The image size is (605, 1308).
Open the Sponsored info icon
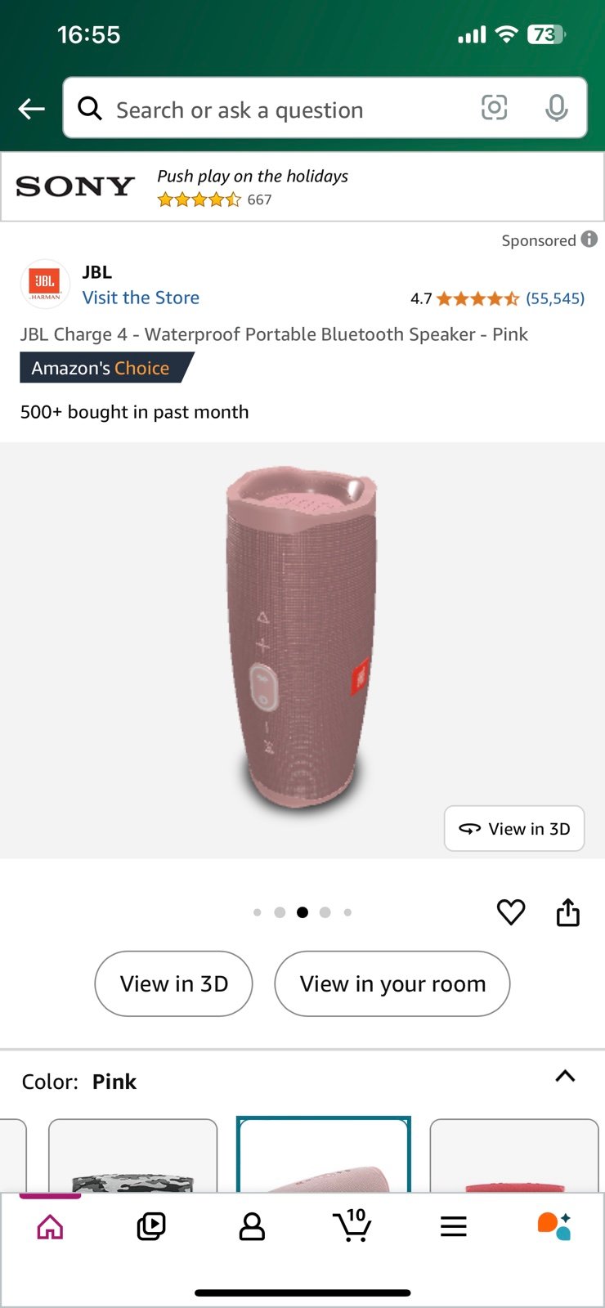589,240
